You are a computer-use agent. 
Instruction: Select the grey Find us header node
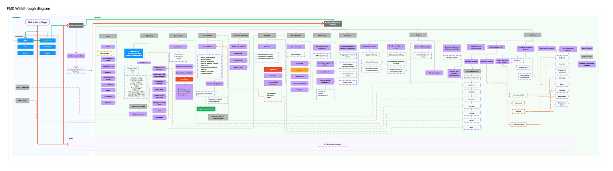click(418, 35)
